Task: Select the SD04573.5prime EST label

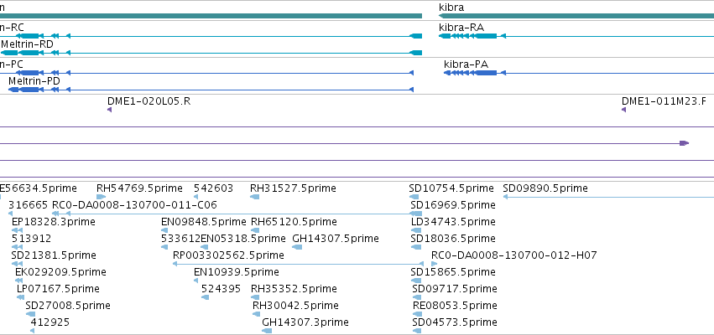Action: 455,322
